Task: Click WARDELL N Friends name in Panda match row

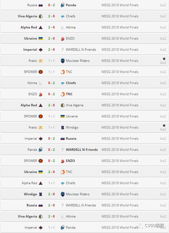Action: click(82, 150)
